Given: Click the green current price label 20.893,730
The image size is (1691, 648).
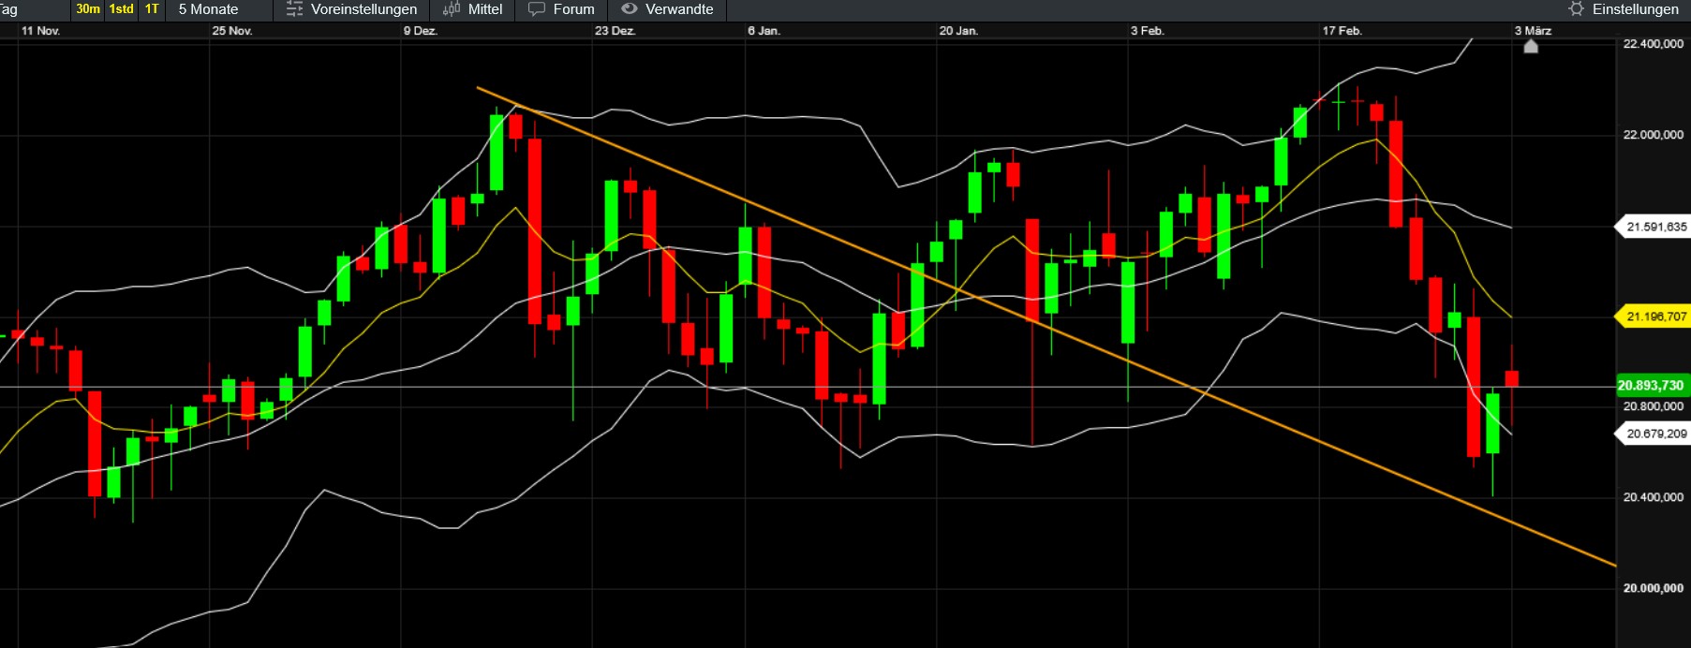Looking at the screenshot, I should [1654, 386].
